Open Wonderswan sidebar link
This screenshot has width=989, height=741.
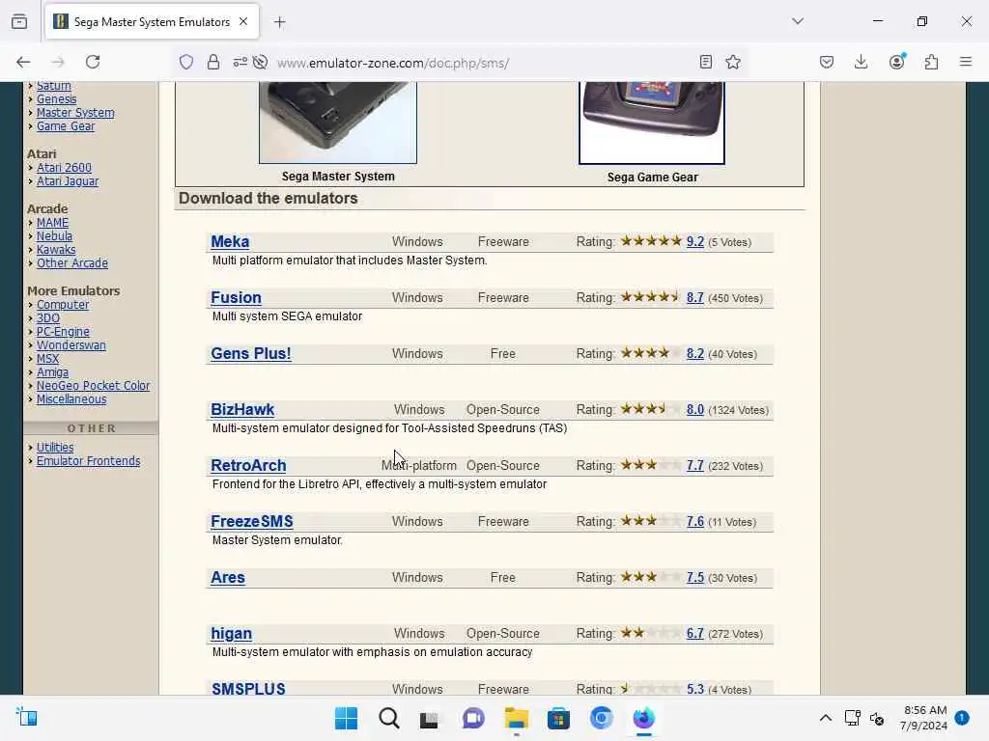tap(71, 345)
